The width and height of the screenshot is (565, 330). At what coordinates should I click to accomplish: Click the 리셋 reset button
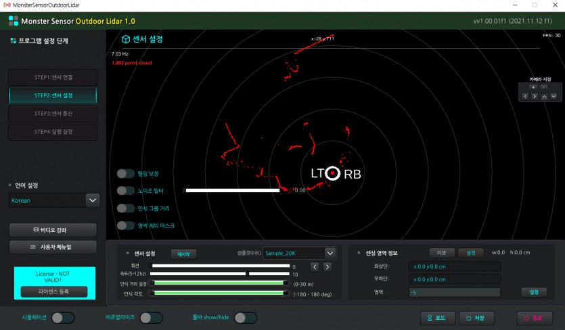tap(442, 253)
